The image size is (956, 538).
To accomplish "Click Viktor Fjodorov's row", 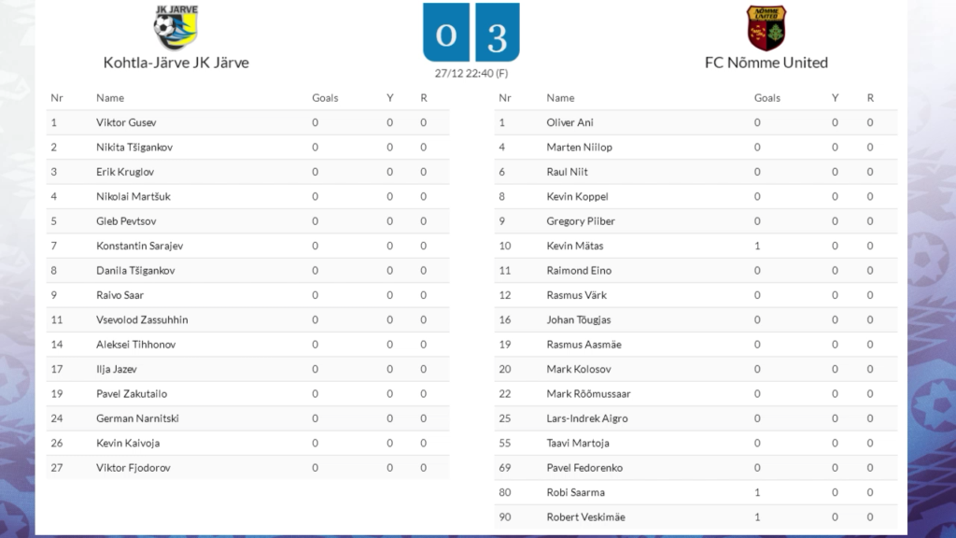I will 247,468.
